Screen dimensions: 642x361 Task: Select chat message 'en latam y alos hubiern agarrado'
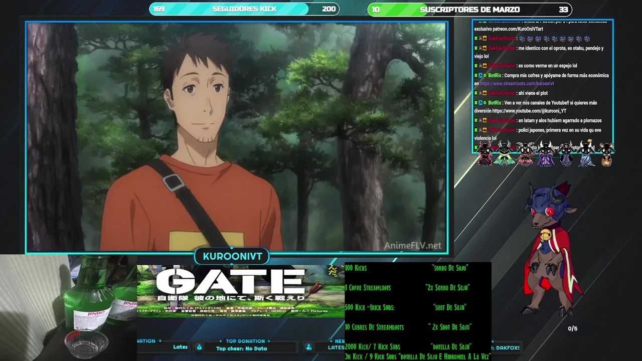tap(538, 120)
